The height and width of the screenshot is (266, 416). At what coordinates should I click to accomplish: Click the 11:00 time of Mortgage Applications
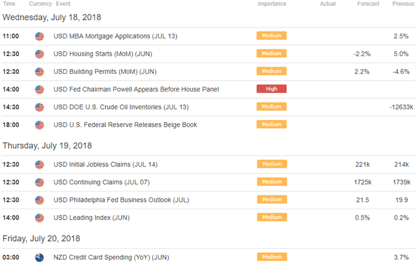coord(11,36)
